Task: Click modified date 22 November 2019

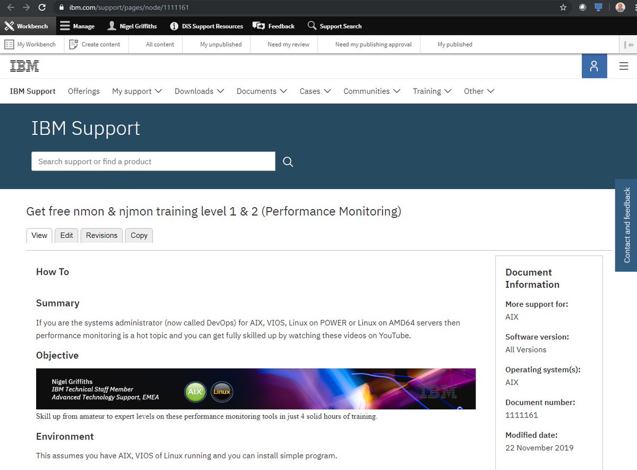Action: [539, 448]
